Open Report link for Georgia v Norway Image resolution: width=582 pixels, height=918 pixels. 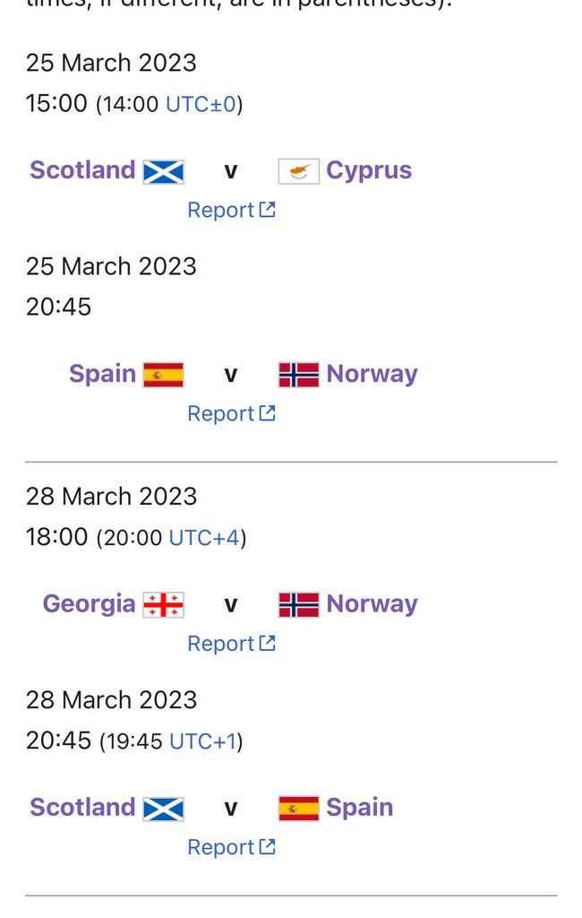tap(231, 644)
